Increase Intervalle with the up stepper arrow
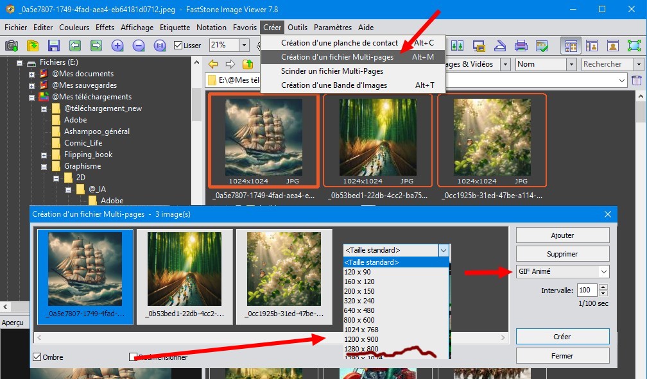Viewport: 647px width, 379px height. point(603,287)
